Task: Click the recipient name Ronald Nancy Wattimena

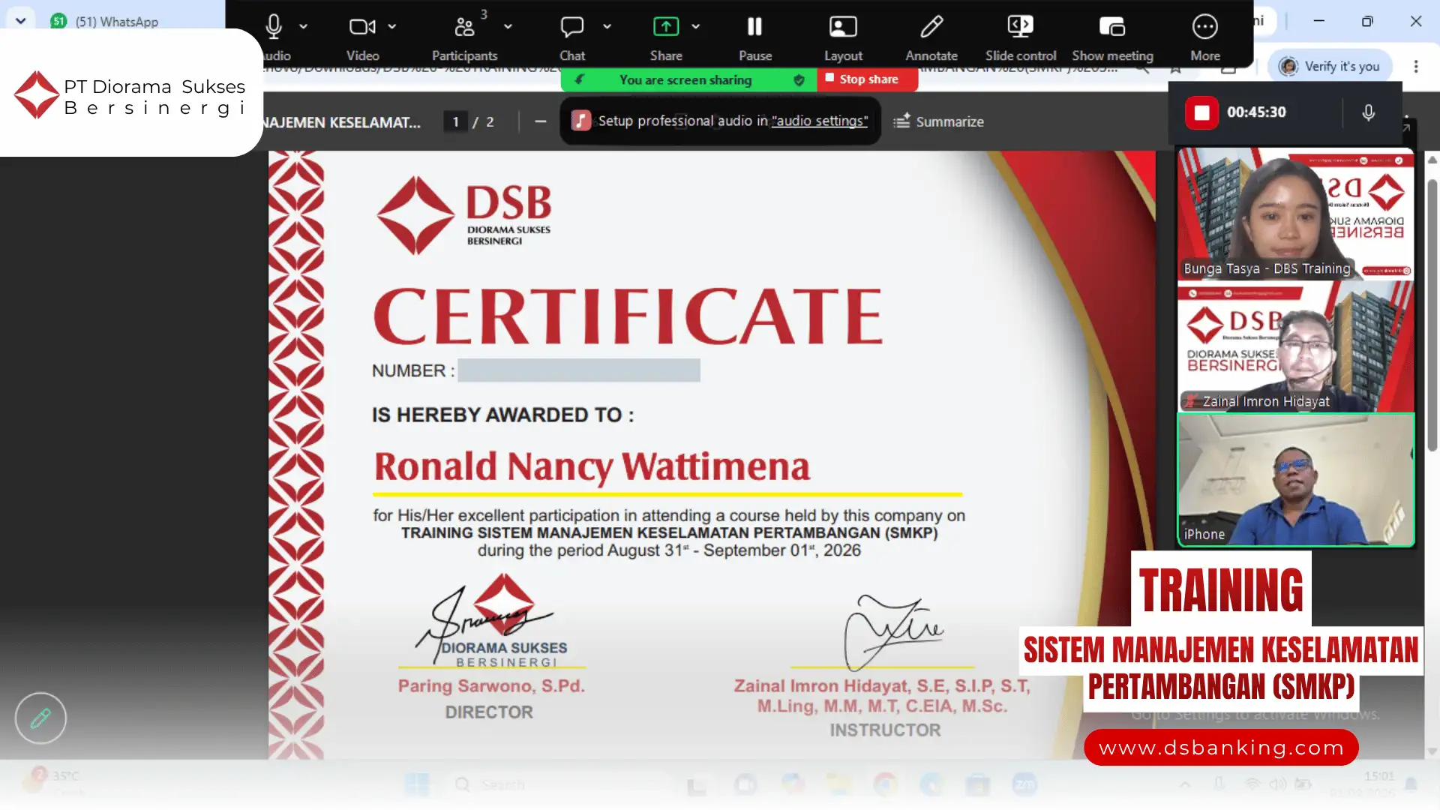Action: (x=592, y=466)
